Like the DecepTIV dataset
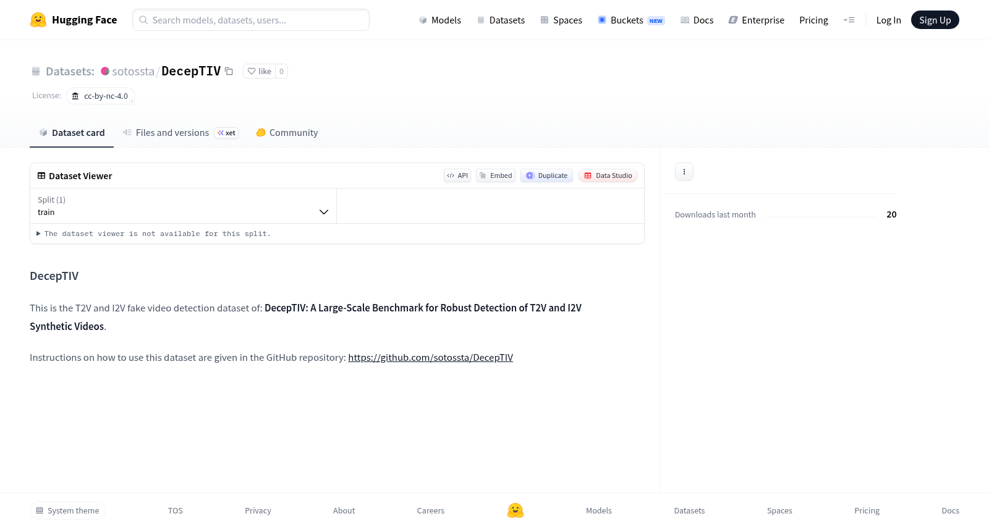 [x=260, y=71]
